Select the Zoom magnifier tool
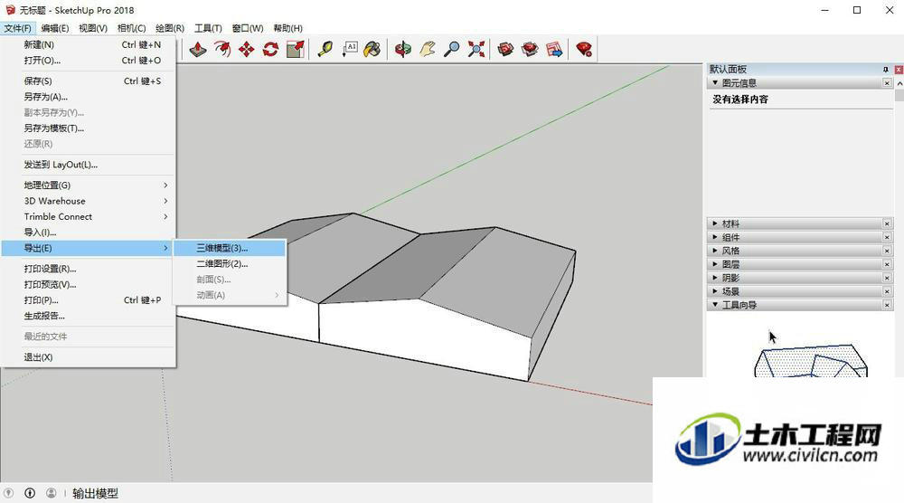Screen dimensions: 904x503 (451, 49)
